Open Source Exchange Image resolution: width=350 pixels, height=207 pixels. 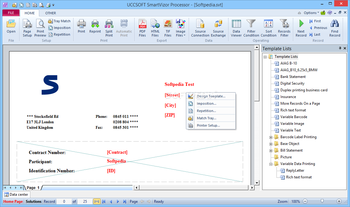tap(218, 28)
